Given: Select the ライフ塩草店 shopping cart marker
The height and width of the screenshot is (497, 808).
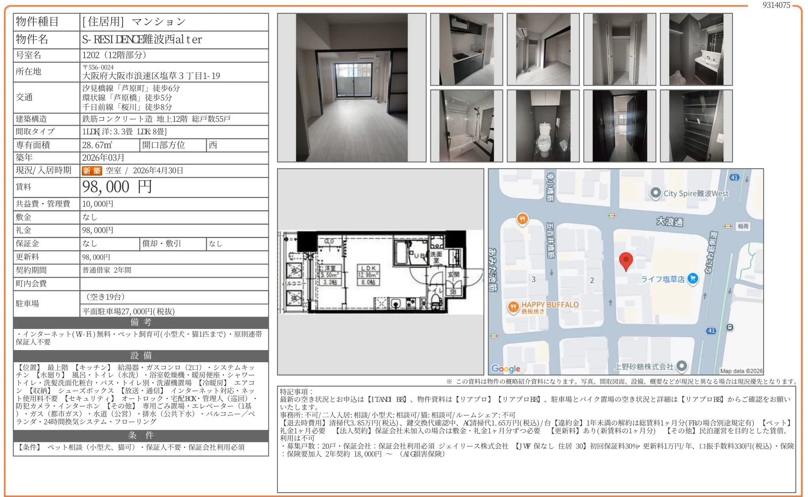Looking at the screenshot, I should [x=694, y=279].
